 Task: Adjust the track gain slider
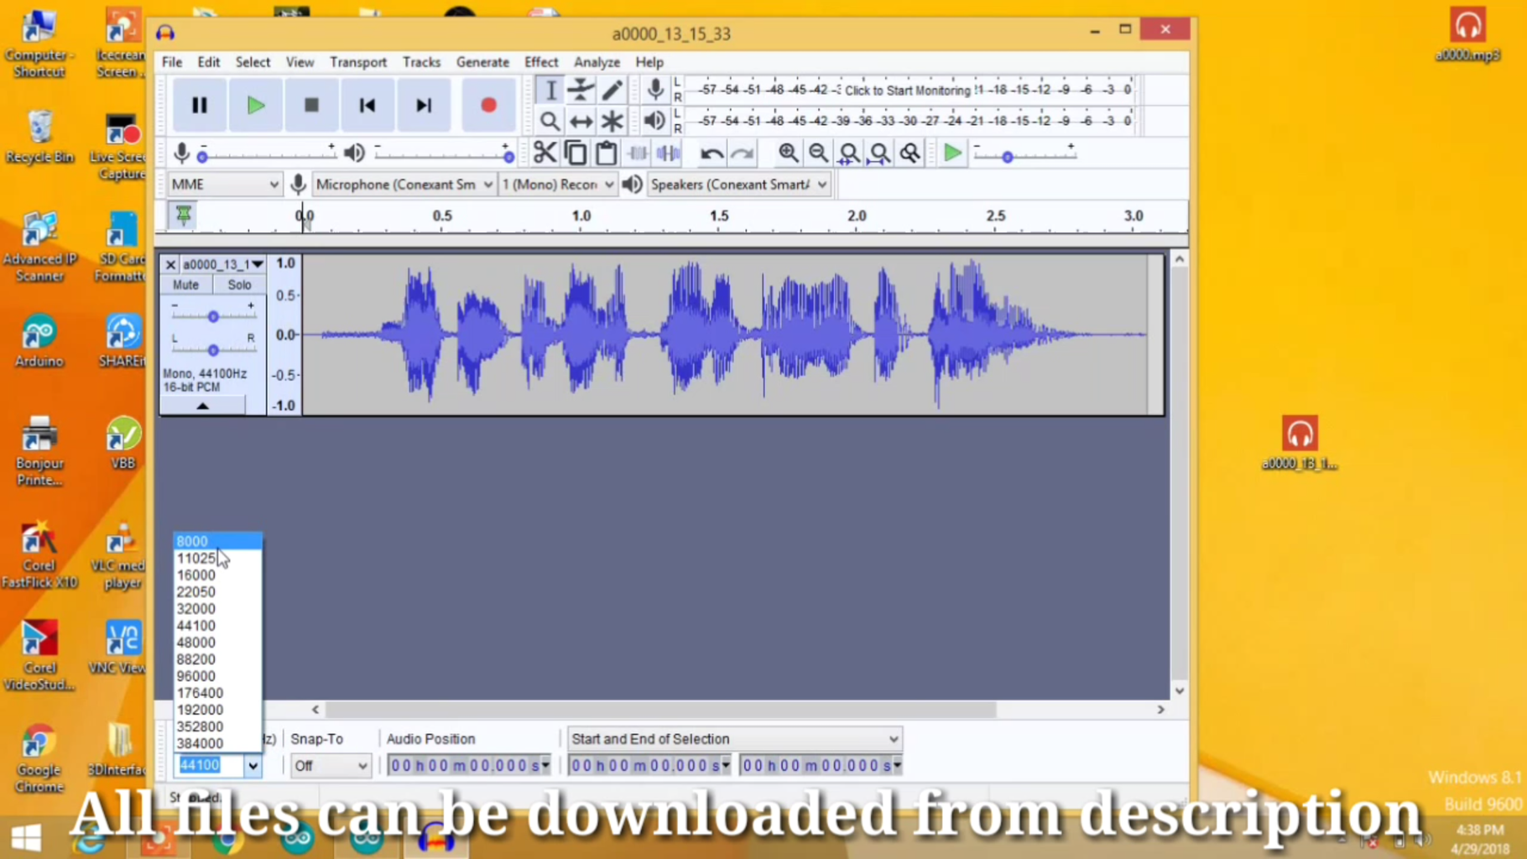click(213, 315)
